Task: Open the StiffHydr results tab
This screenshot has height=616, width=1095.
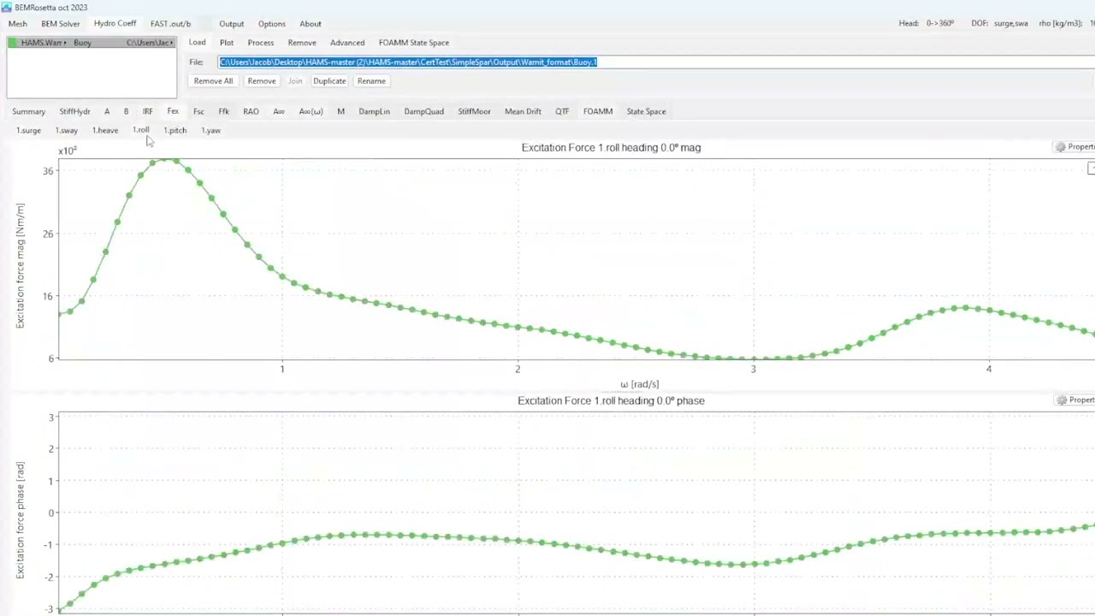Action: (75, 112)
